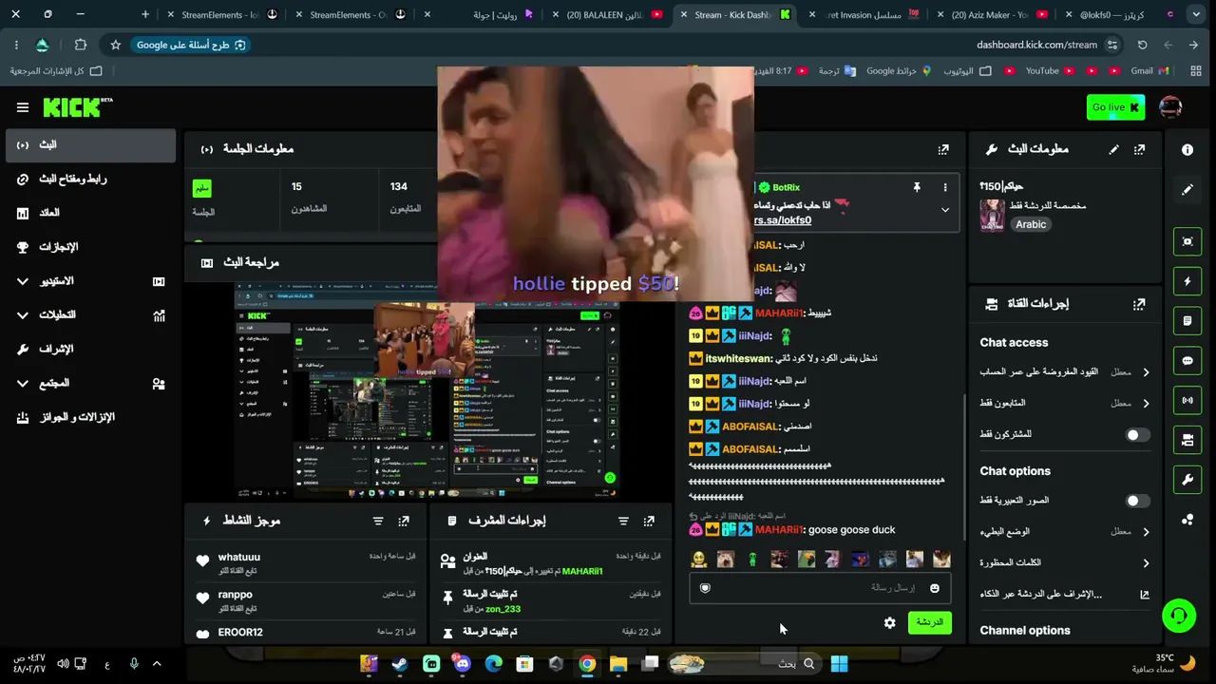Open chat settings gear
1216x684 pixels.
pos(889,623)
